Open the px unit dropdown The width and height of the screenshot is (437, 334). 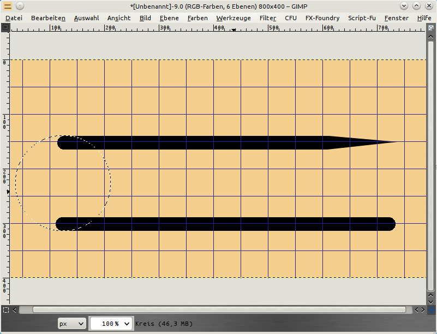tap(71, 324)
